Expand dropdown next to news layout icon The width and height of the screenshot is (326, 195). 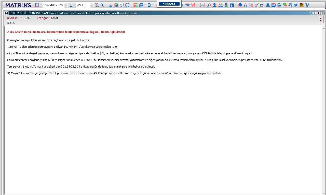tap(145, 5)
